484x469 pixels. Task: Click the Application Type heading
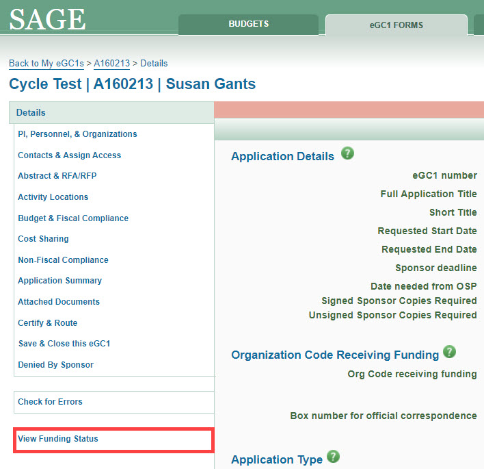click(277, 459)
